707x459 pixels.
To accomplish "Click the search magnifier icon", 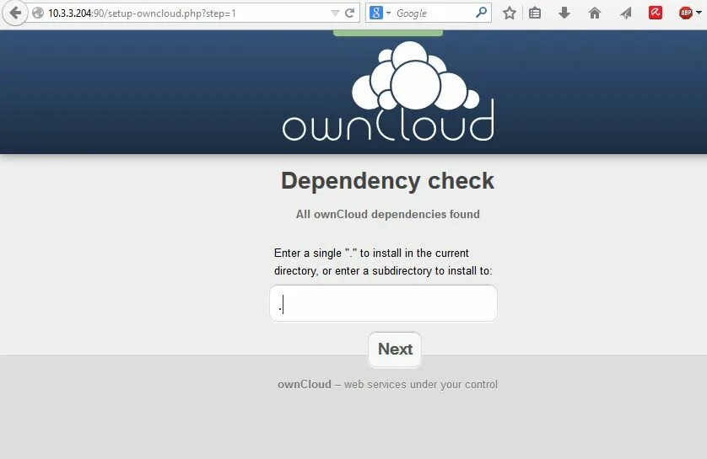I will 481,13.
